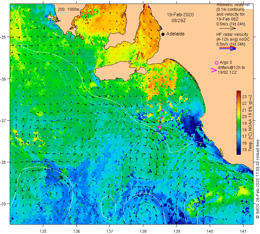This screenshot has width=260, height=234.
Task: Click the 'Adelaide' label text
Action: pyautogui.click(x=175, y=34)
